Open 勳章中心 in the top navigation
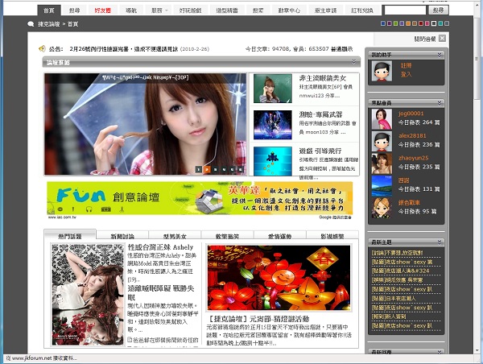 pos(289,10)
